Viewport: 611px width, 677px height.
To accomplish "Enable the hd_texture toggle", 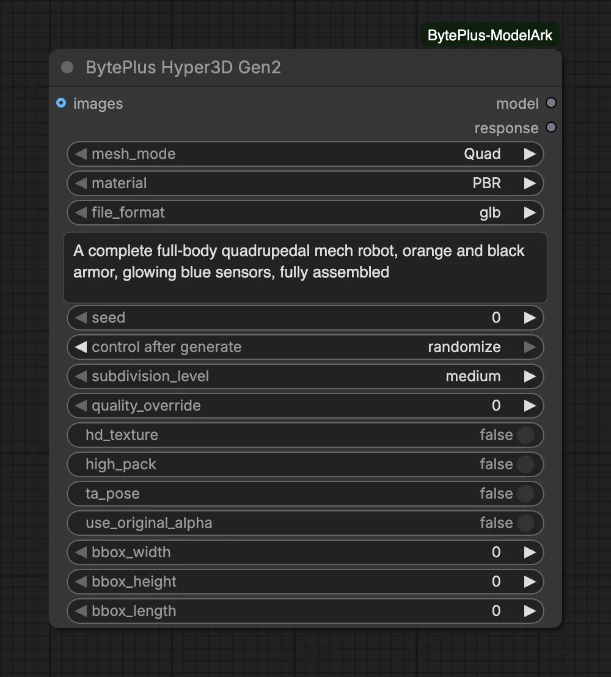I will point(525,435).
